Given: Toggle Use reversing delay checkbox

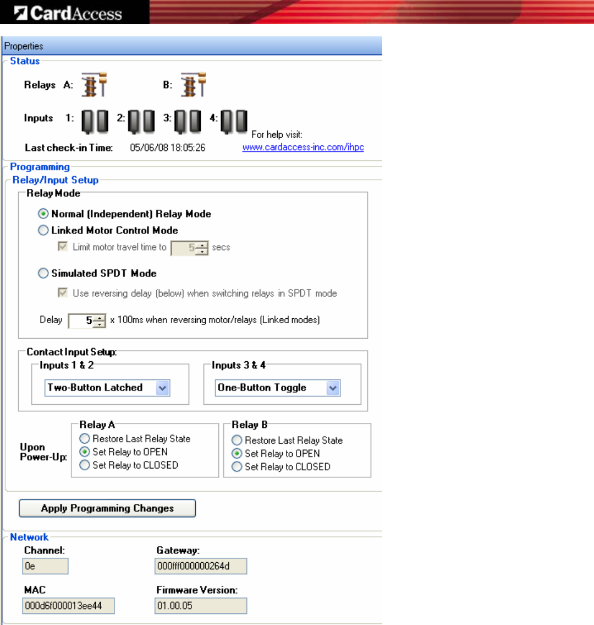Looking at the screenshot, I should pyautogui.click(x=63, y=293).
